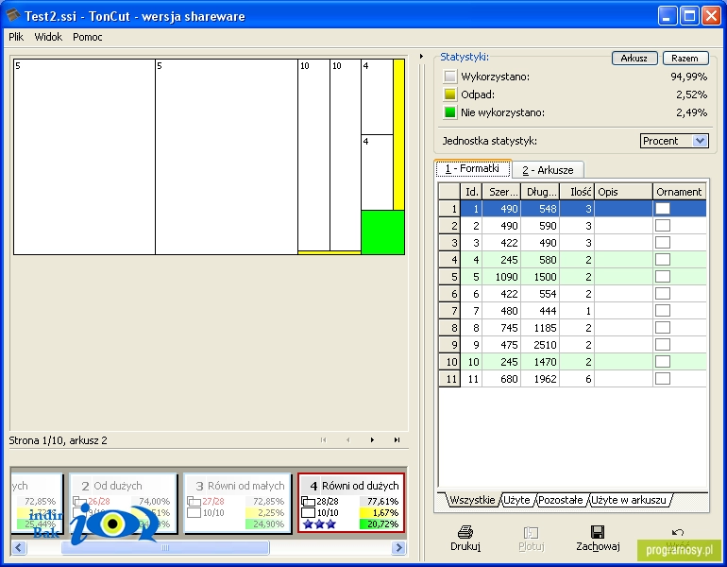
Task: Open the Plik menu
Action: click(x=16, y=37)
